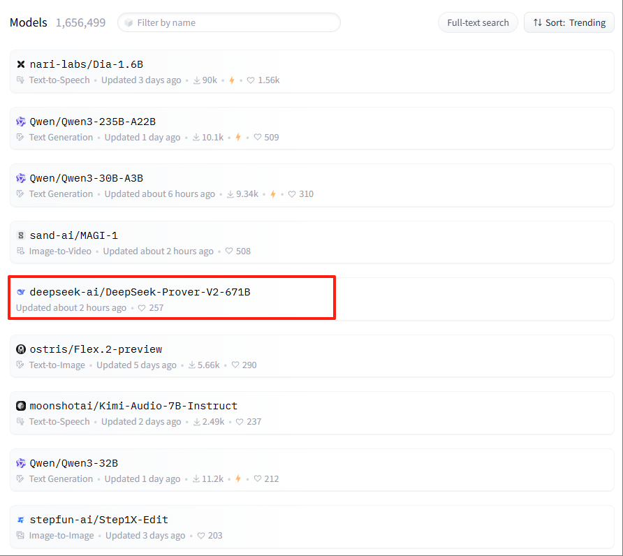623x556 pixels.
Task: Click the 10.1k downloads count
Action: click(212, 137)
